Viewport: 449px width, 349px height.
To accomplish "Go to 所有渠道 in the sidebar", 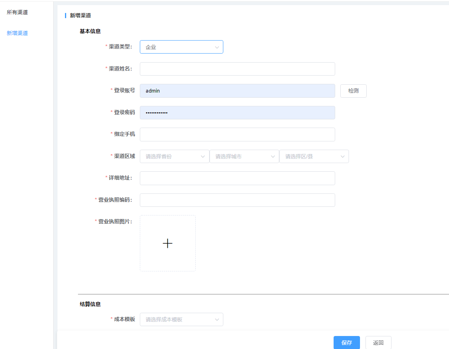I will (x=17, y=12).
